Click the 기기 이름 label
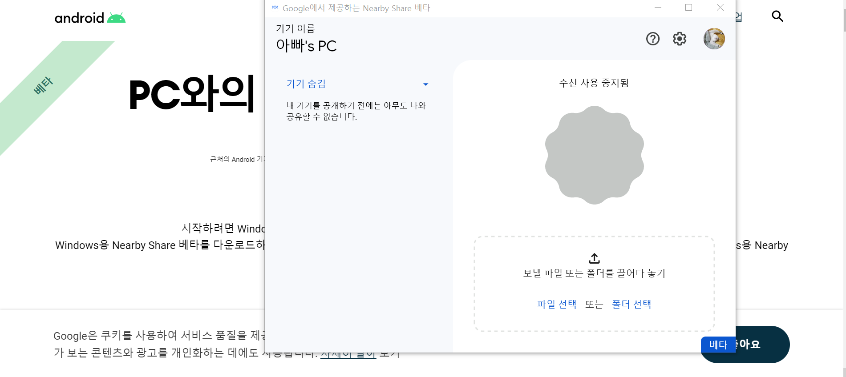This screenshot has width=846, height=377. coord(295,29)
